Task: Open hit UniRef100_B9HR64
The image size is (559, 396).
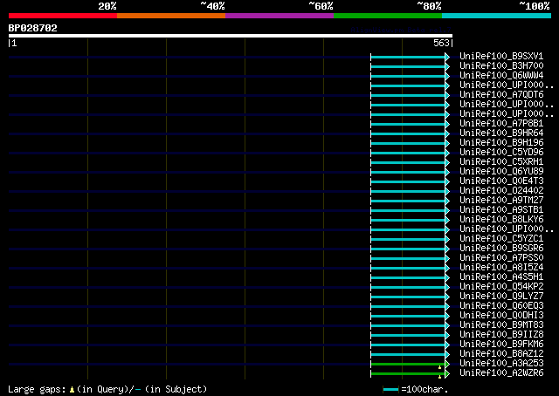Action: [x=501, y=133]
